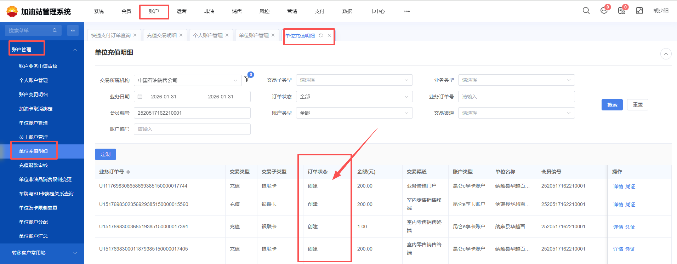Click the fullscreen expand icon in header
Viewport: 677px width, 264px height.
pyautogui.click(x=639, y=11)
